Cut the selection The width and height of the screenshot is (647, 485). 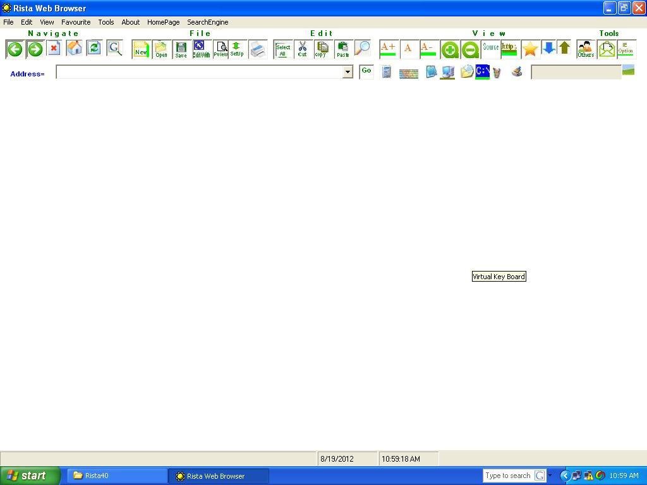(303, 49)
